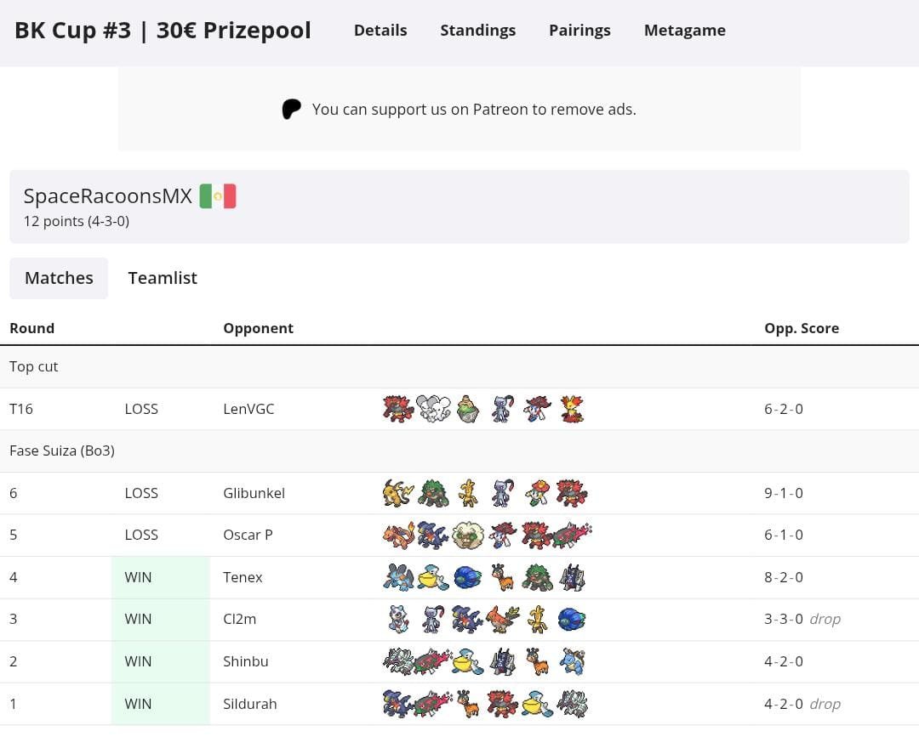Screen dimensions: 919x748
Task: Click the blue round Pokémon in Cl2m's team
Action: coord(572,620)
